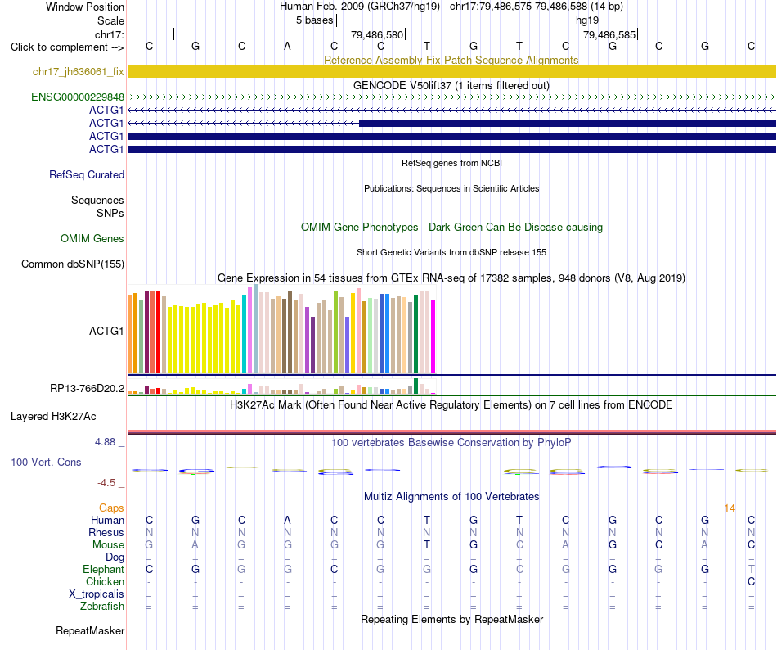
Task: Open the H3K27Ac Mark ENCODE track title
Action: (451, 404)
